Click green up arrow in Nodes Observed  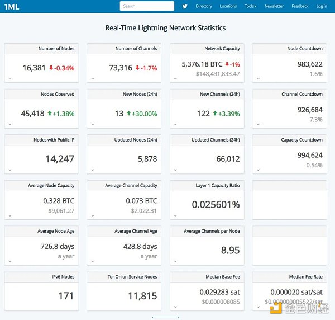(x=49, y=114)
